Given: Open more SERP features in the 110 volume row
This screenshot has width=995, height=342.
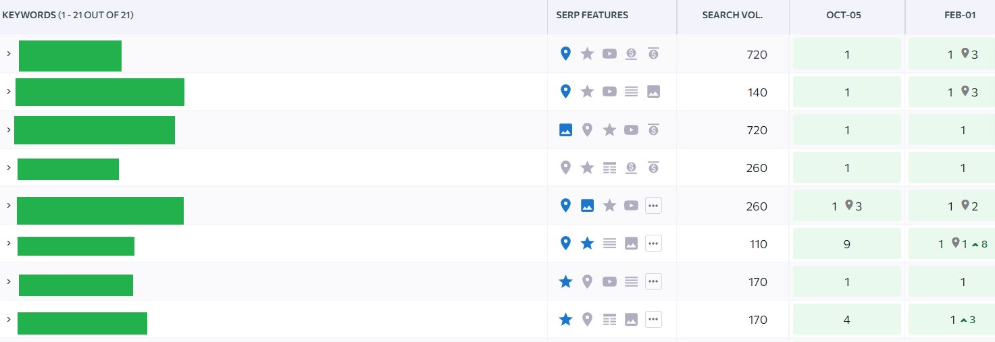Looking at the screenshot, I should click(653, 244).
